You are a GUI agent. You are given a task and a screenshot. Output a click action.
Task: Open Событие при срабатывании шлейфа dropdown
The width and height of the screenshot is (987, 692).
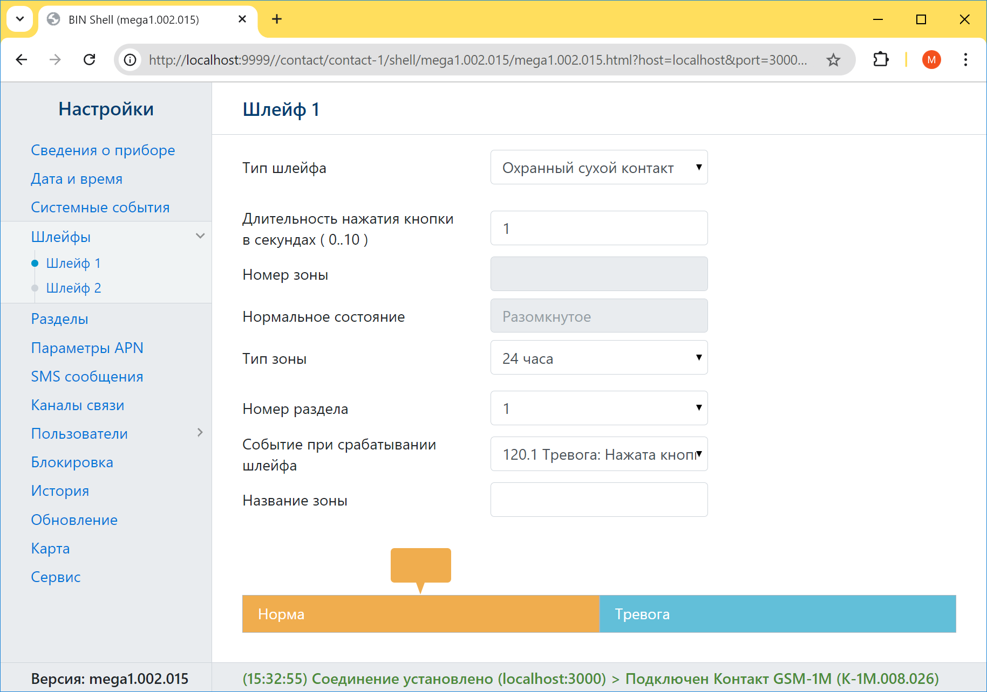click(x=598, y=454)
